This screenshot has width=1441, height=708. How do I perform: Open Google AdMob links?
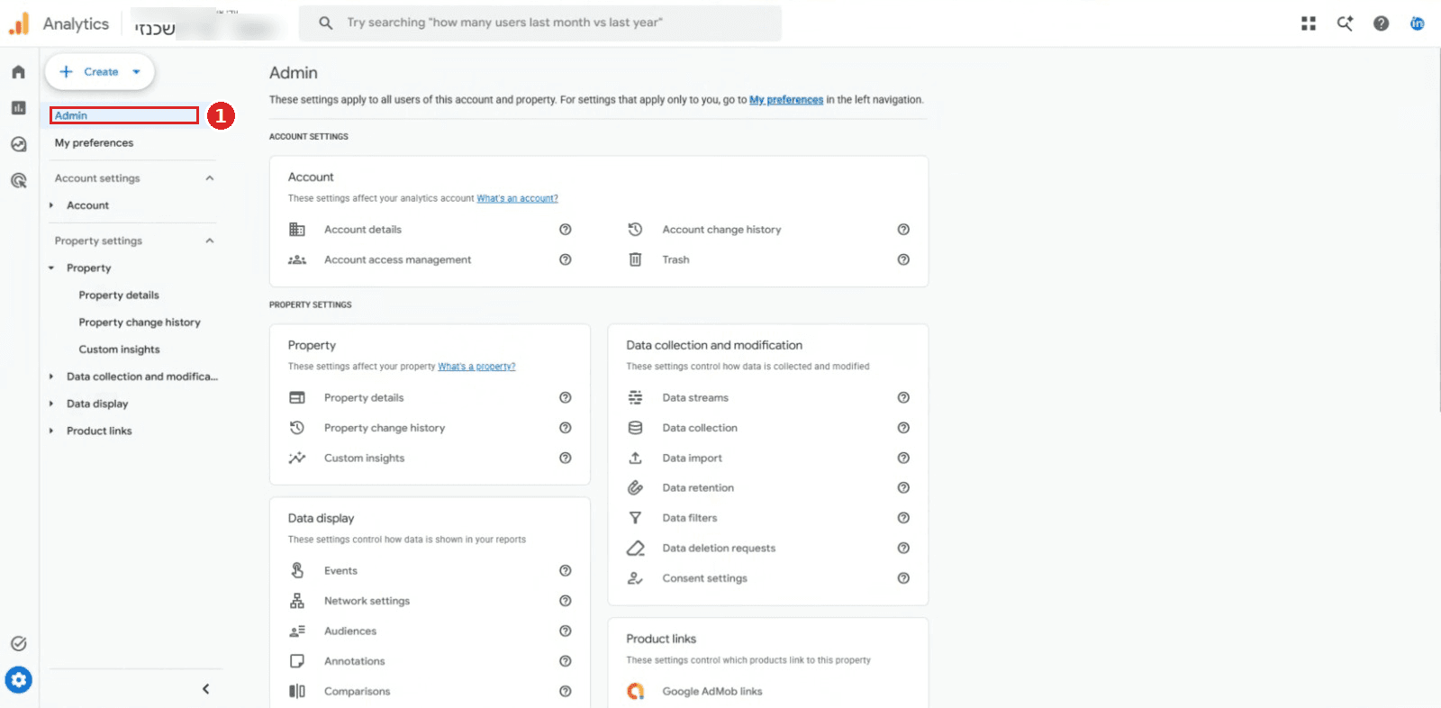pyautogui.click(x=711, y=692)
